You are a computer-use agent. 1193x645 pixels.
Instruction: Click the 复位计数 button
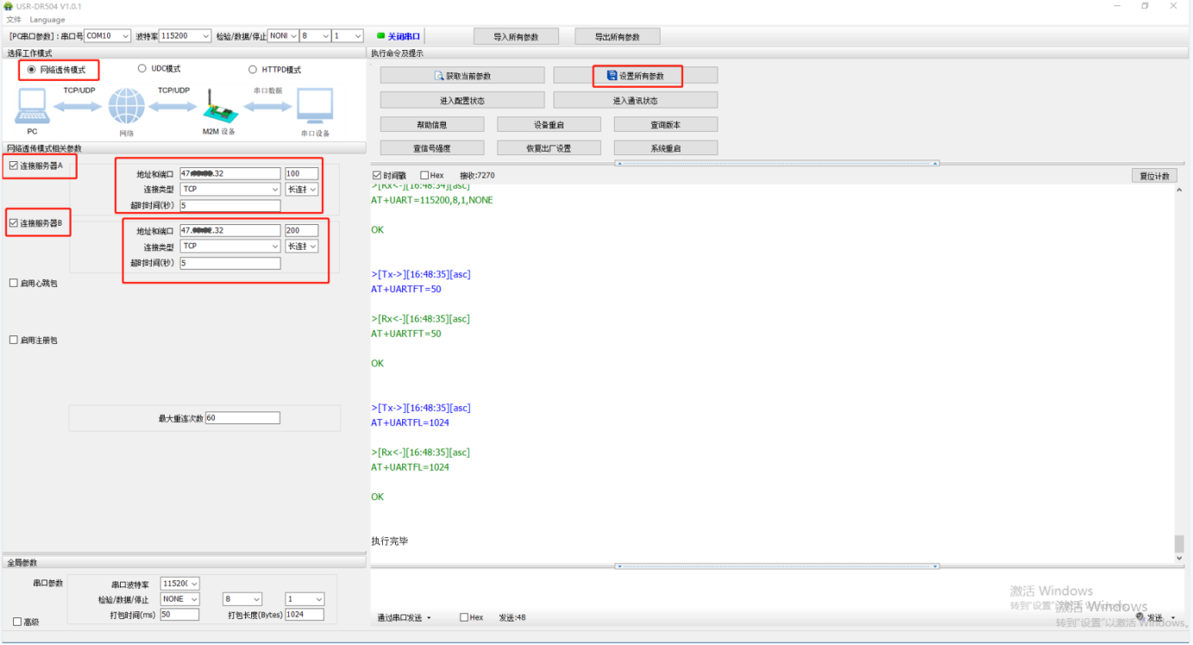pos(1154,176)
